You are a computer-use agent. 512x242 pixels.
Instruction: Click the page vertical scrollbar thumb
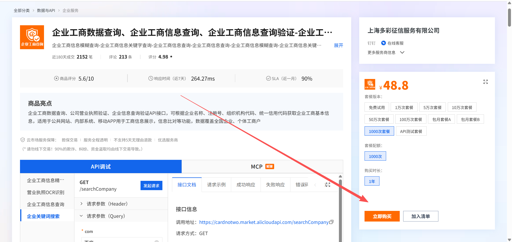tap(509, 17)
